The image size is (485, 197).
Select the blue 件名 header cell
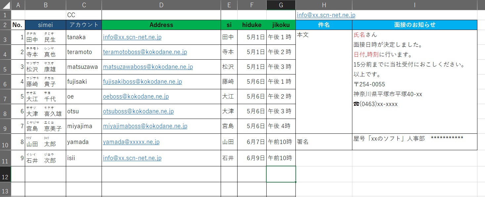pyautogui.click(x=324, y=25)
